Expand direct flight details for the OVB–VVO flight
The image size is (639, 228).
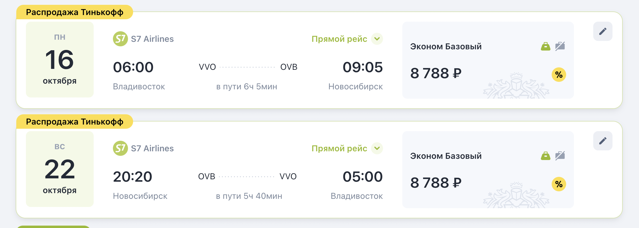[x=377, y=148]
